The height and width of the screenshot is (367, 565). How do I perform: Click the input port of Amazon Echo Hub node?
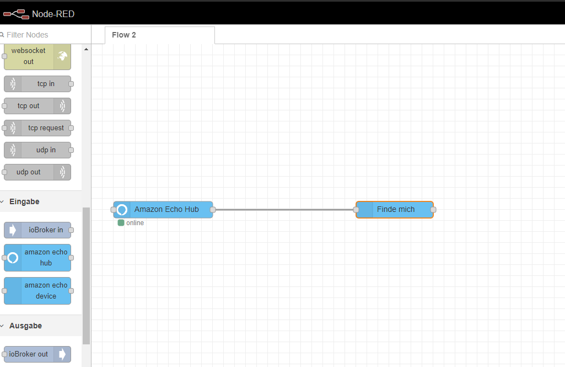click(114, 210)
